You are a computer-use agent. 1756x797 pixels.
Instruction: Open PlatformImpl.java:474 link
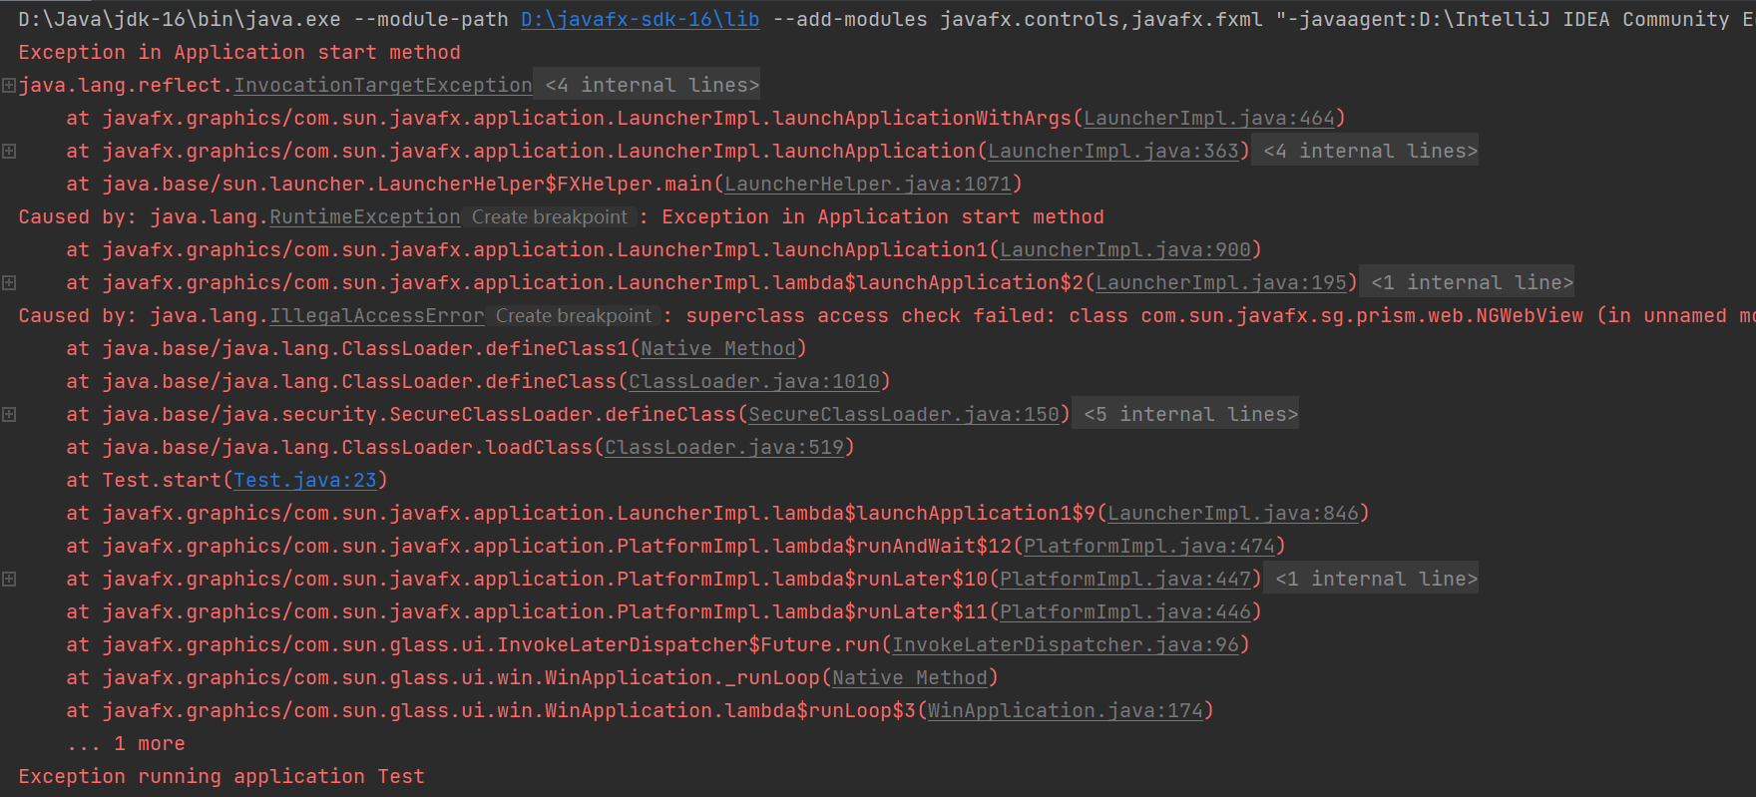1149,547
